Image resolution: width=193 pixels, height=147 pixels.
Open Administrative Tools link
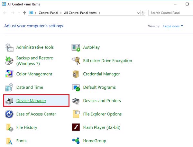pos(35,47)
